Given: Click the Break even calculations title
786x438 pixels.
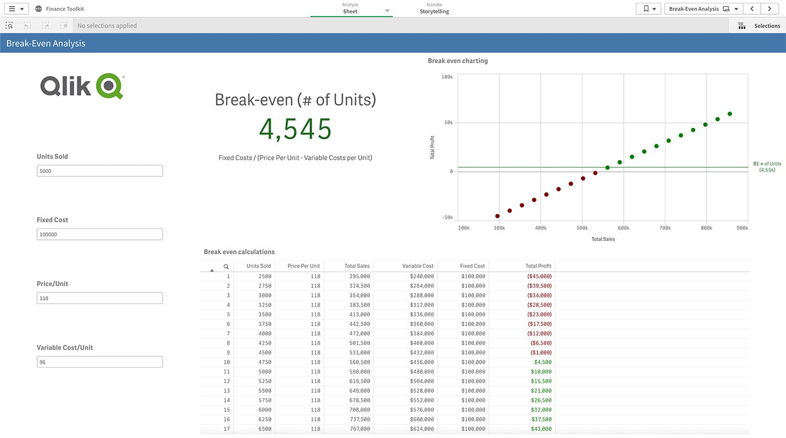Looking at the screenshot, I should (x=239, y=252).
